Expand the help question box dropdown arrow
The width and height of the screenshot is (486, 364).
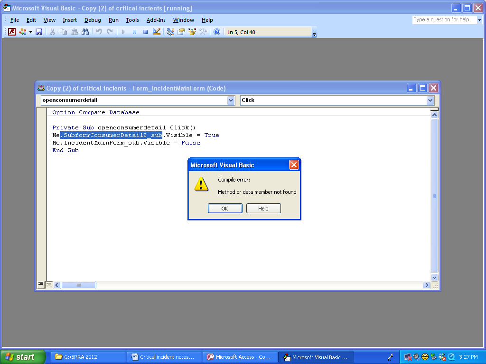pos(479,20)
